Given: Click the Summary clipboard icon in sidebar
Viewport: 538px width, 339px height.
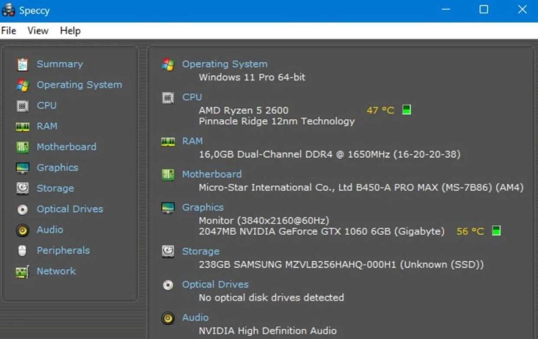Looking at the screenshot, I should [23, 64].
